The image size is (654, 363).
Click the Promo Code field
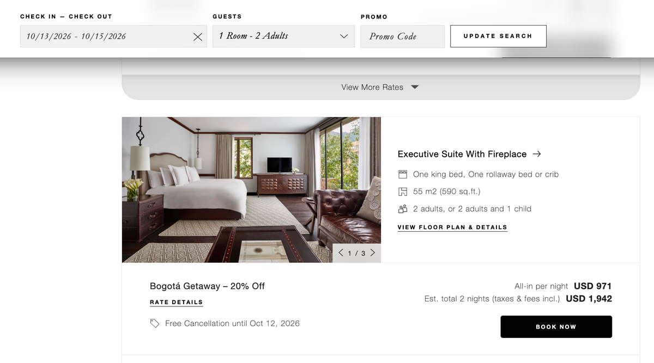pyautogui.click(x=402, y=36)
